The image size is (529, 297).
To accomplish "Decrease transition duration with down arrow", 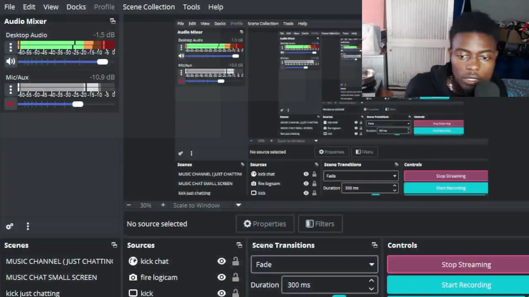I will point(372,288).
